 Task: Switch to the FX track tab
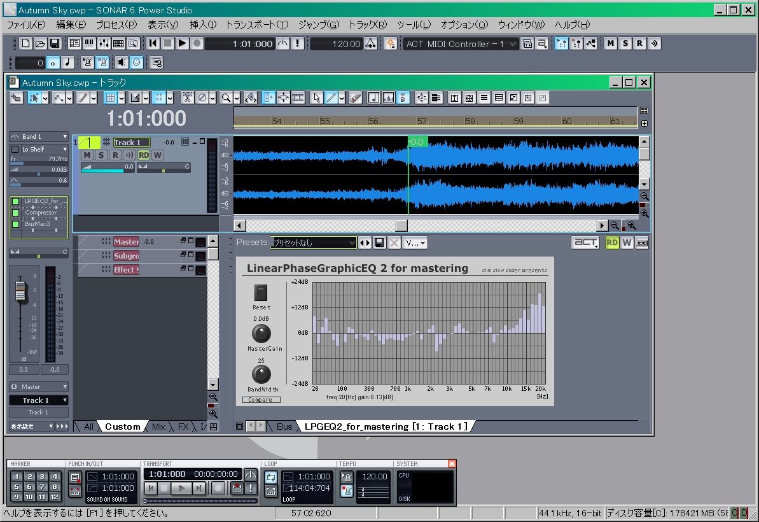pyautogui.click(x=183, y=427)
